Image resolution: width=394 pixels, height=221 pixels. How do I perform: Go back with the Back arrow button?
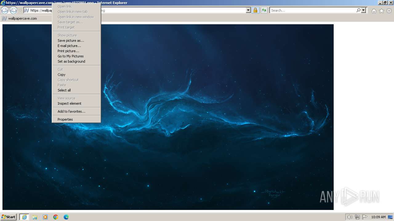coord(5,10)
